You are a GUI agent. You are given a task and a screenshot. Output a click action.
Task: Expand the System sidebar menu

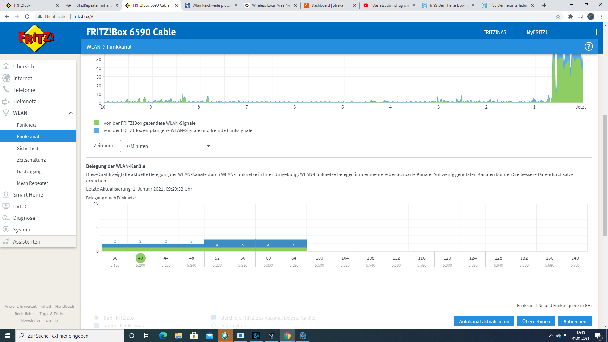(22, 230)
